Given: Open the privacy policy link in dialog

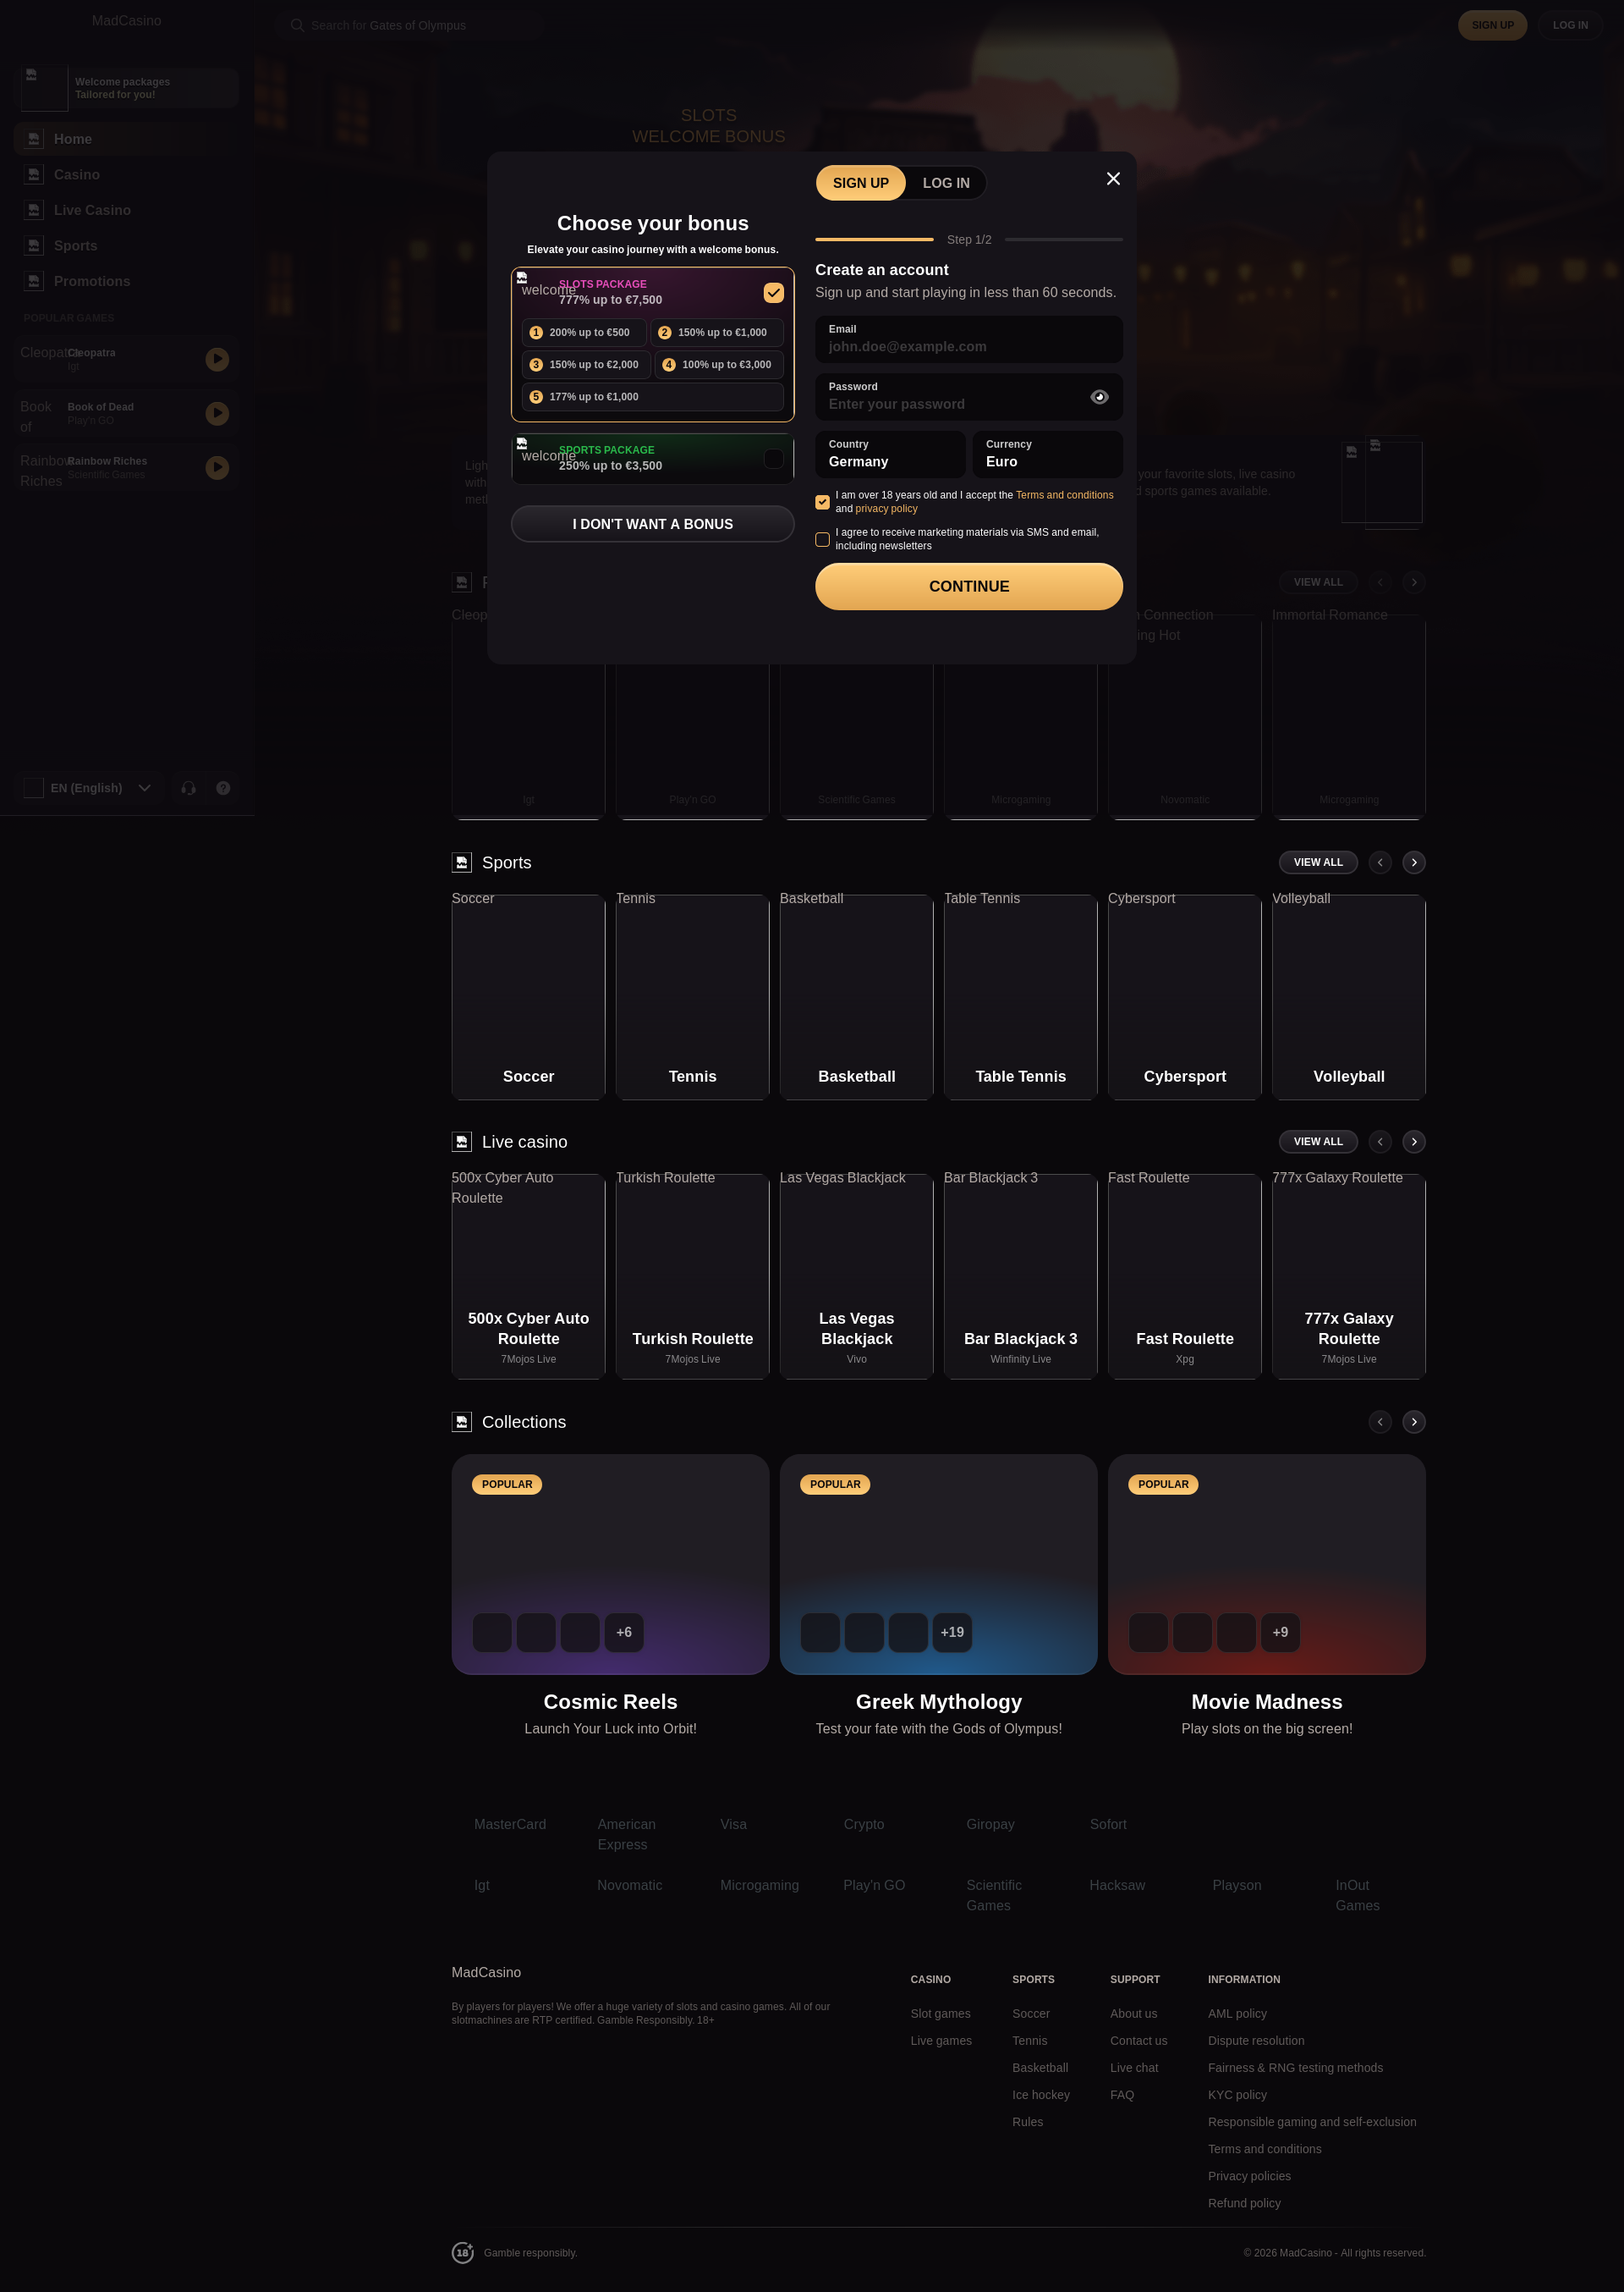Looking at the screenshot, I should coord(886,510).
